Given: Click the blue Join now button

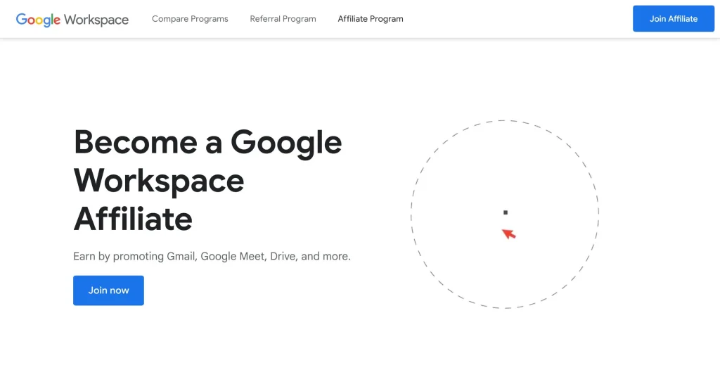Looking at the screenshot, I should 108,290.
